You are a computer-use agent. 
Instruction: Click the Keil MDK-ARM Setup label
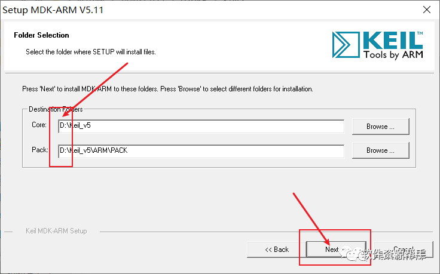(56, 231)
